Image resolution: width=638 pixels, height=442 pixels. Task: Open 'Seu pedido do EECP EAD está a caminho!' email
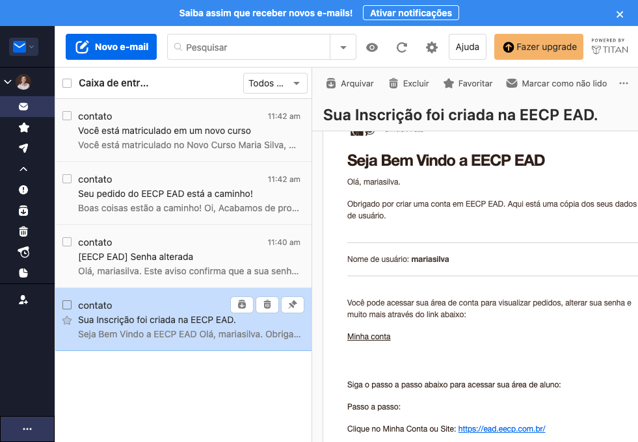(x=183, y=193)
